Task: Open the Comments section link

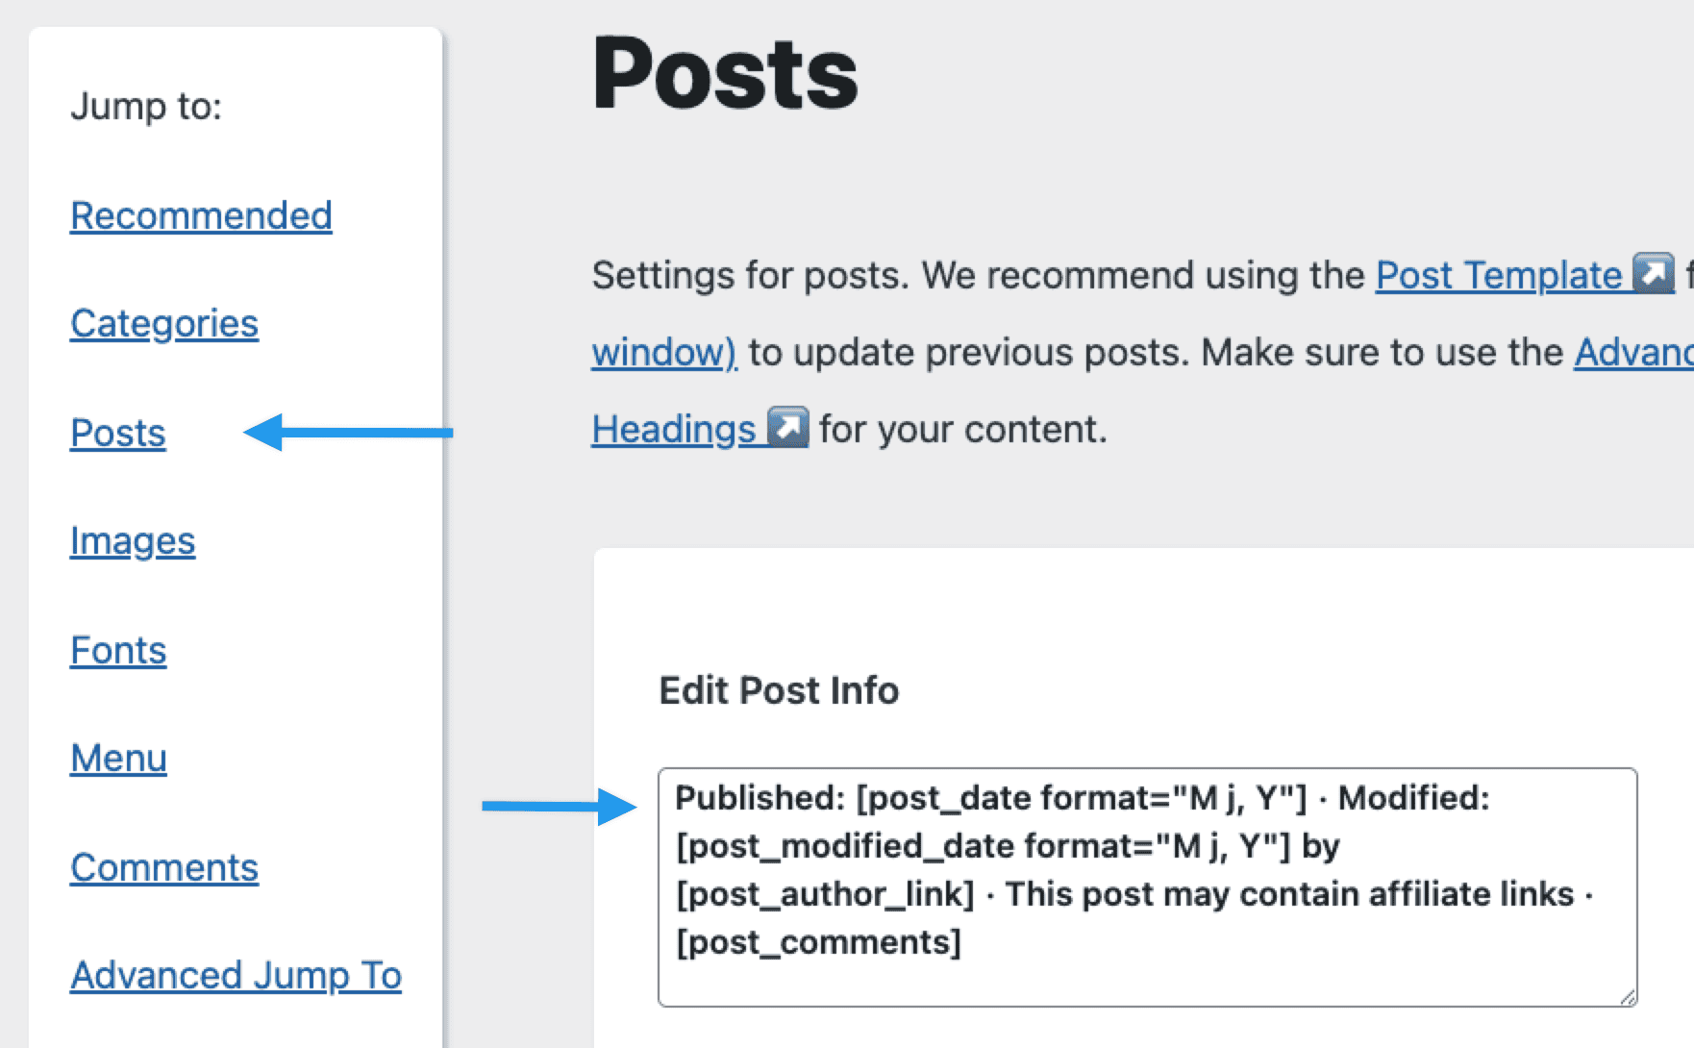Action: [x=164, y=868]
